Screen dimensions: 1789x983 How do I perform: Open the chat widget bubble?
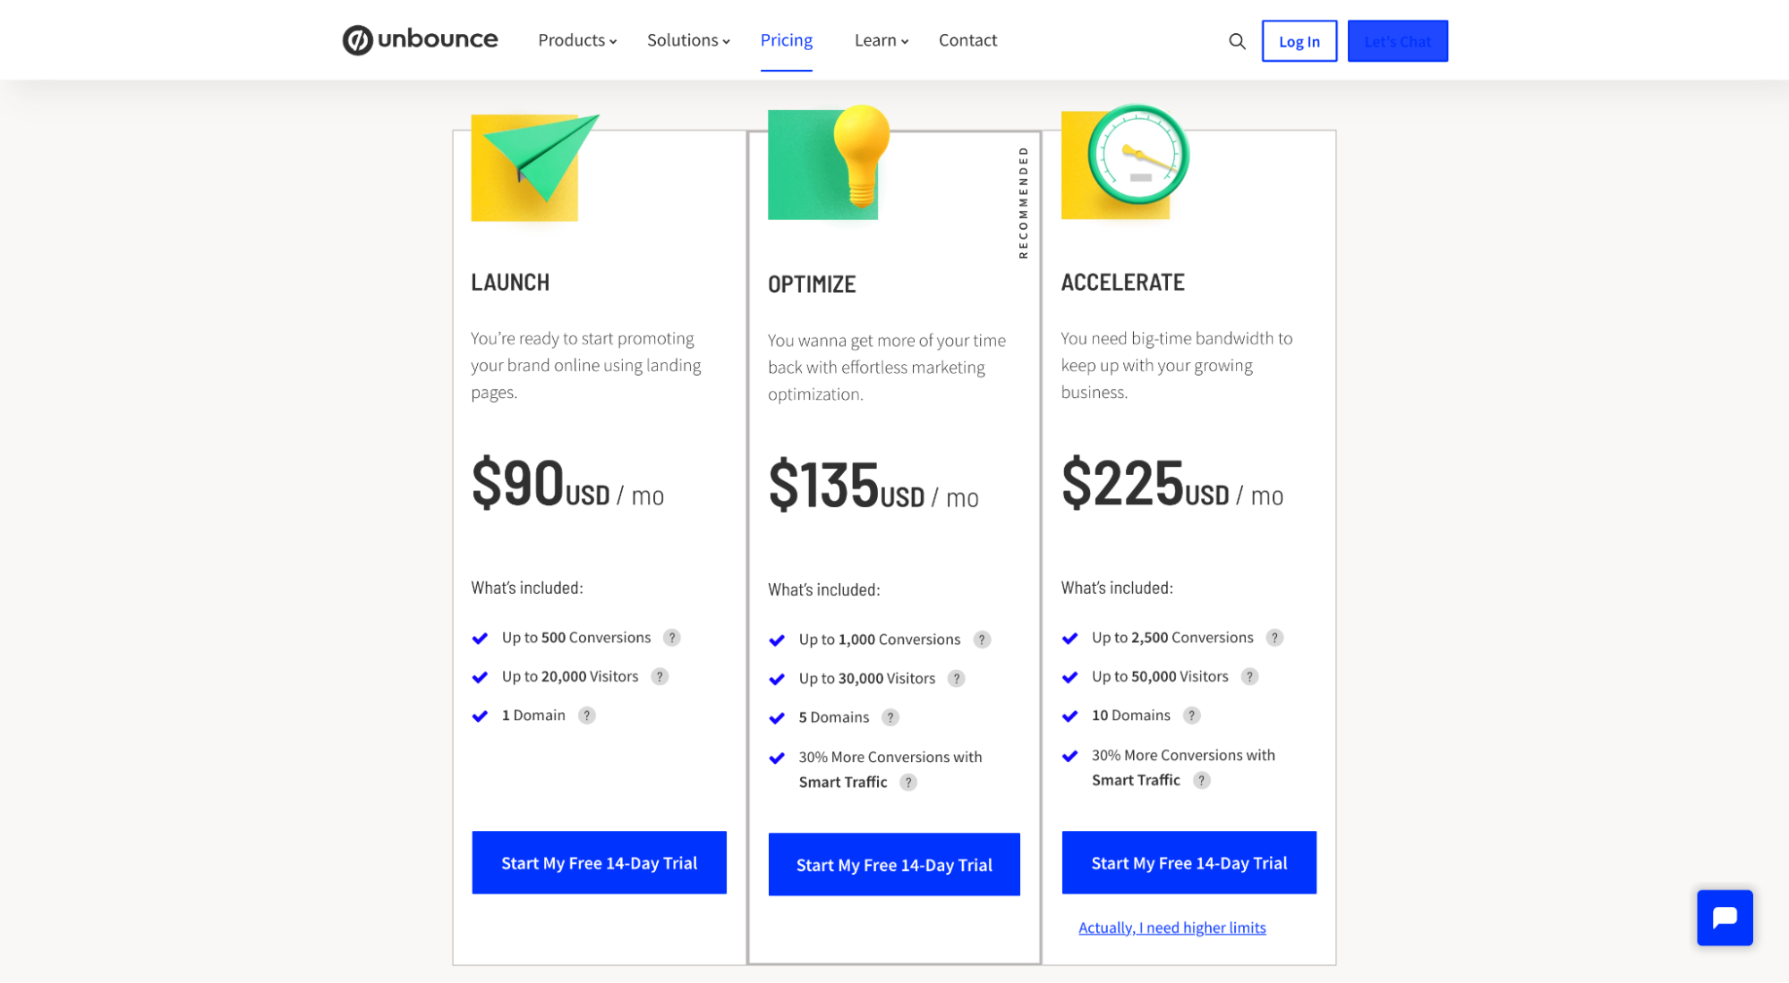tap(1725, 918)
